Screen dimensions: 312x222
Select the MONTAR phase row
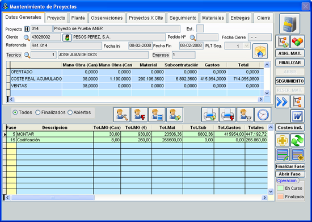(x=136, y=134)
